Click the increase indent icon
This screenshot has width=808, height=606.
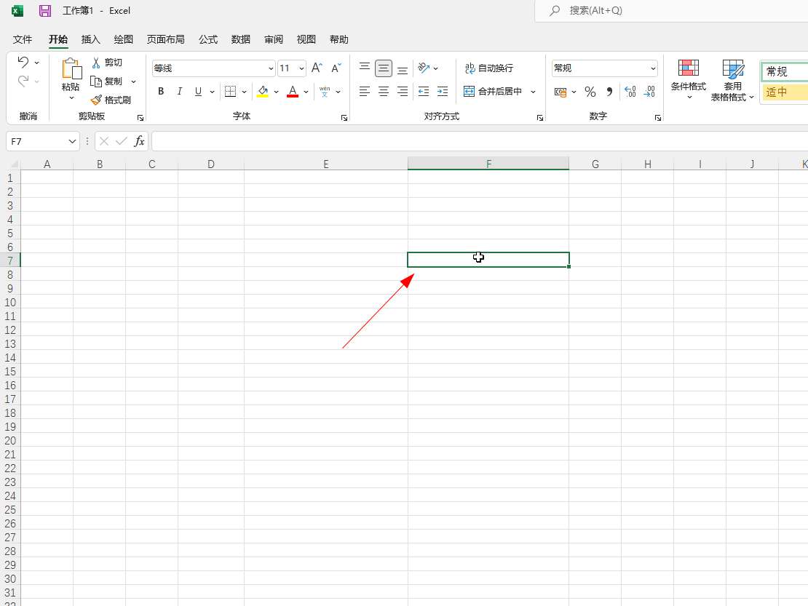(x=442, y=92)
